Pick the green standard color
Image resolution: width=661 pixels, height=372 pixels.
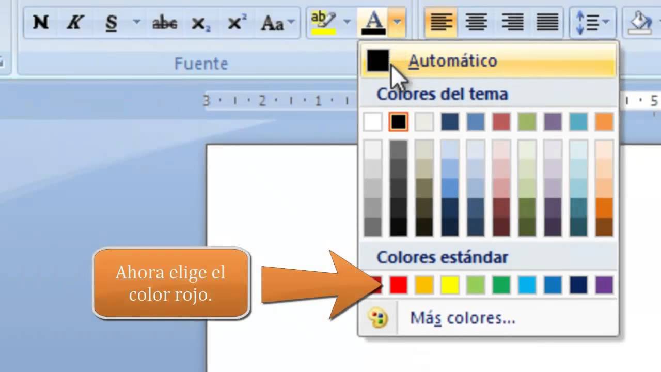tap(501, 285)
